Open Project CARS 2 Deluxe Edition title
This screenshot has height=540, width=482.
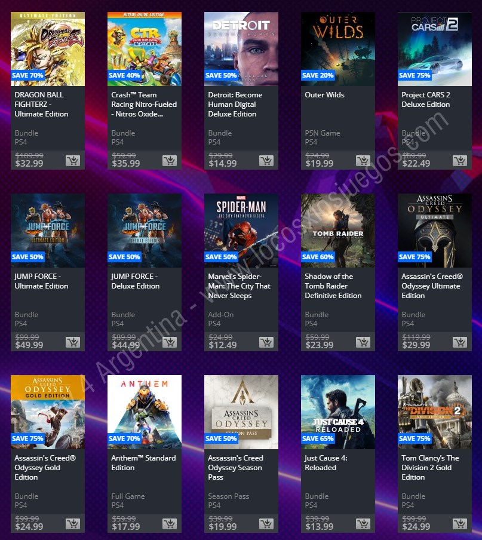coord(425,100)
